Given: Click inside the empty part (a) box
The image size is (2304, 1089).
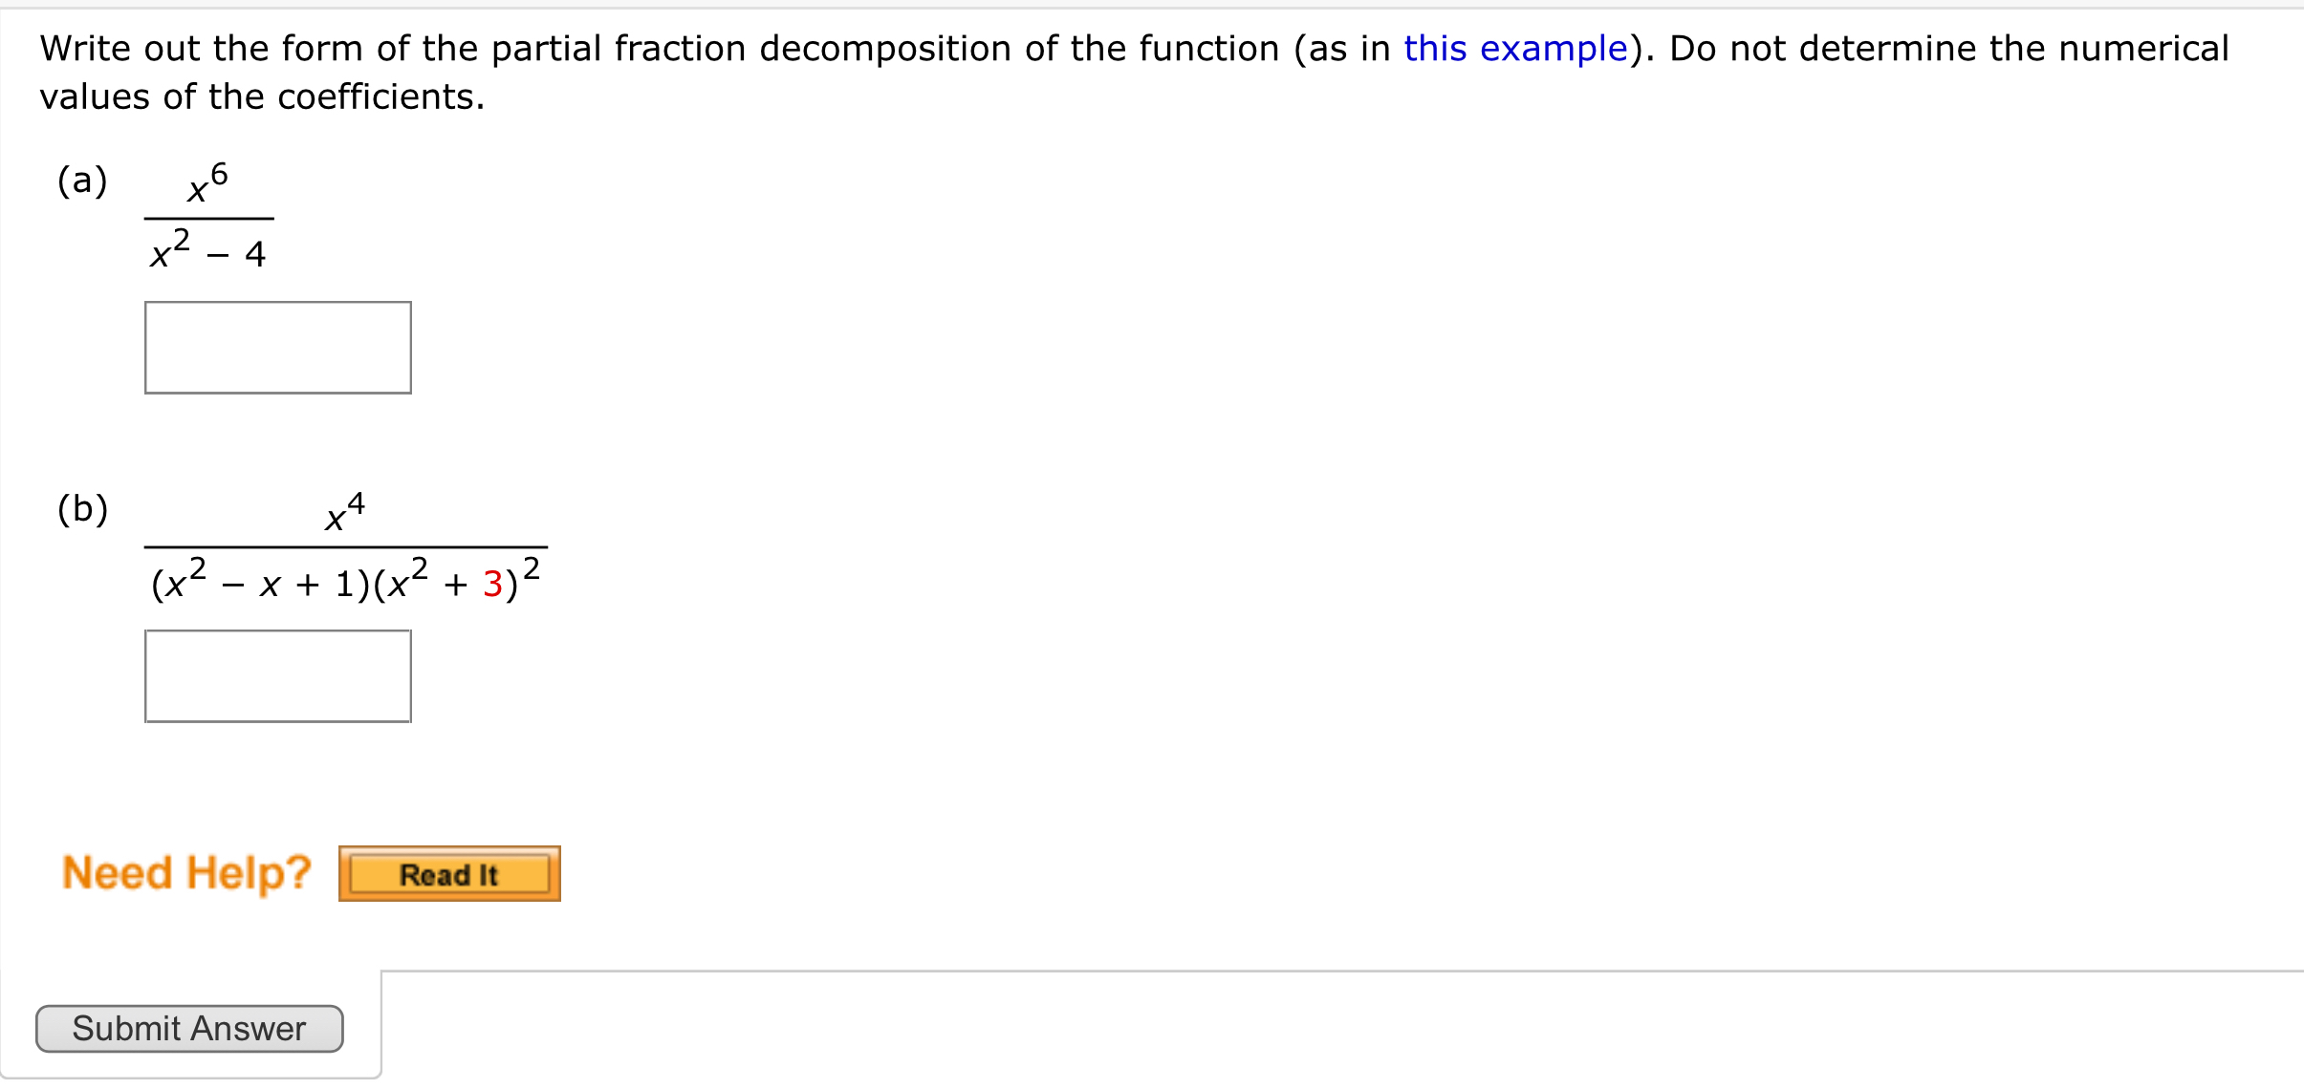Looking at the screenshot, I should (x=277, y=347).
